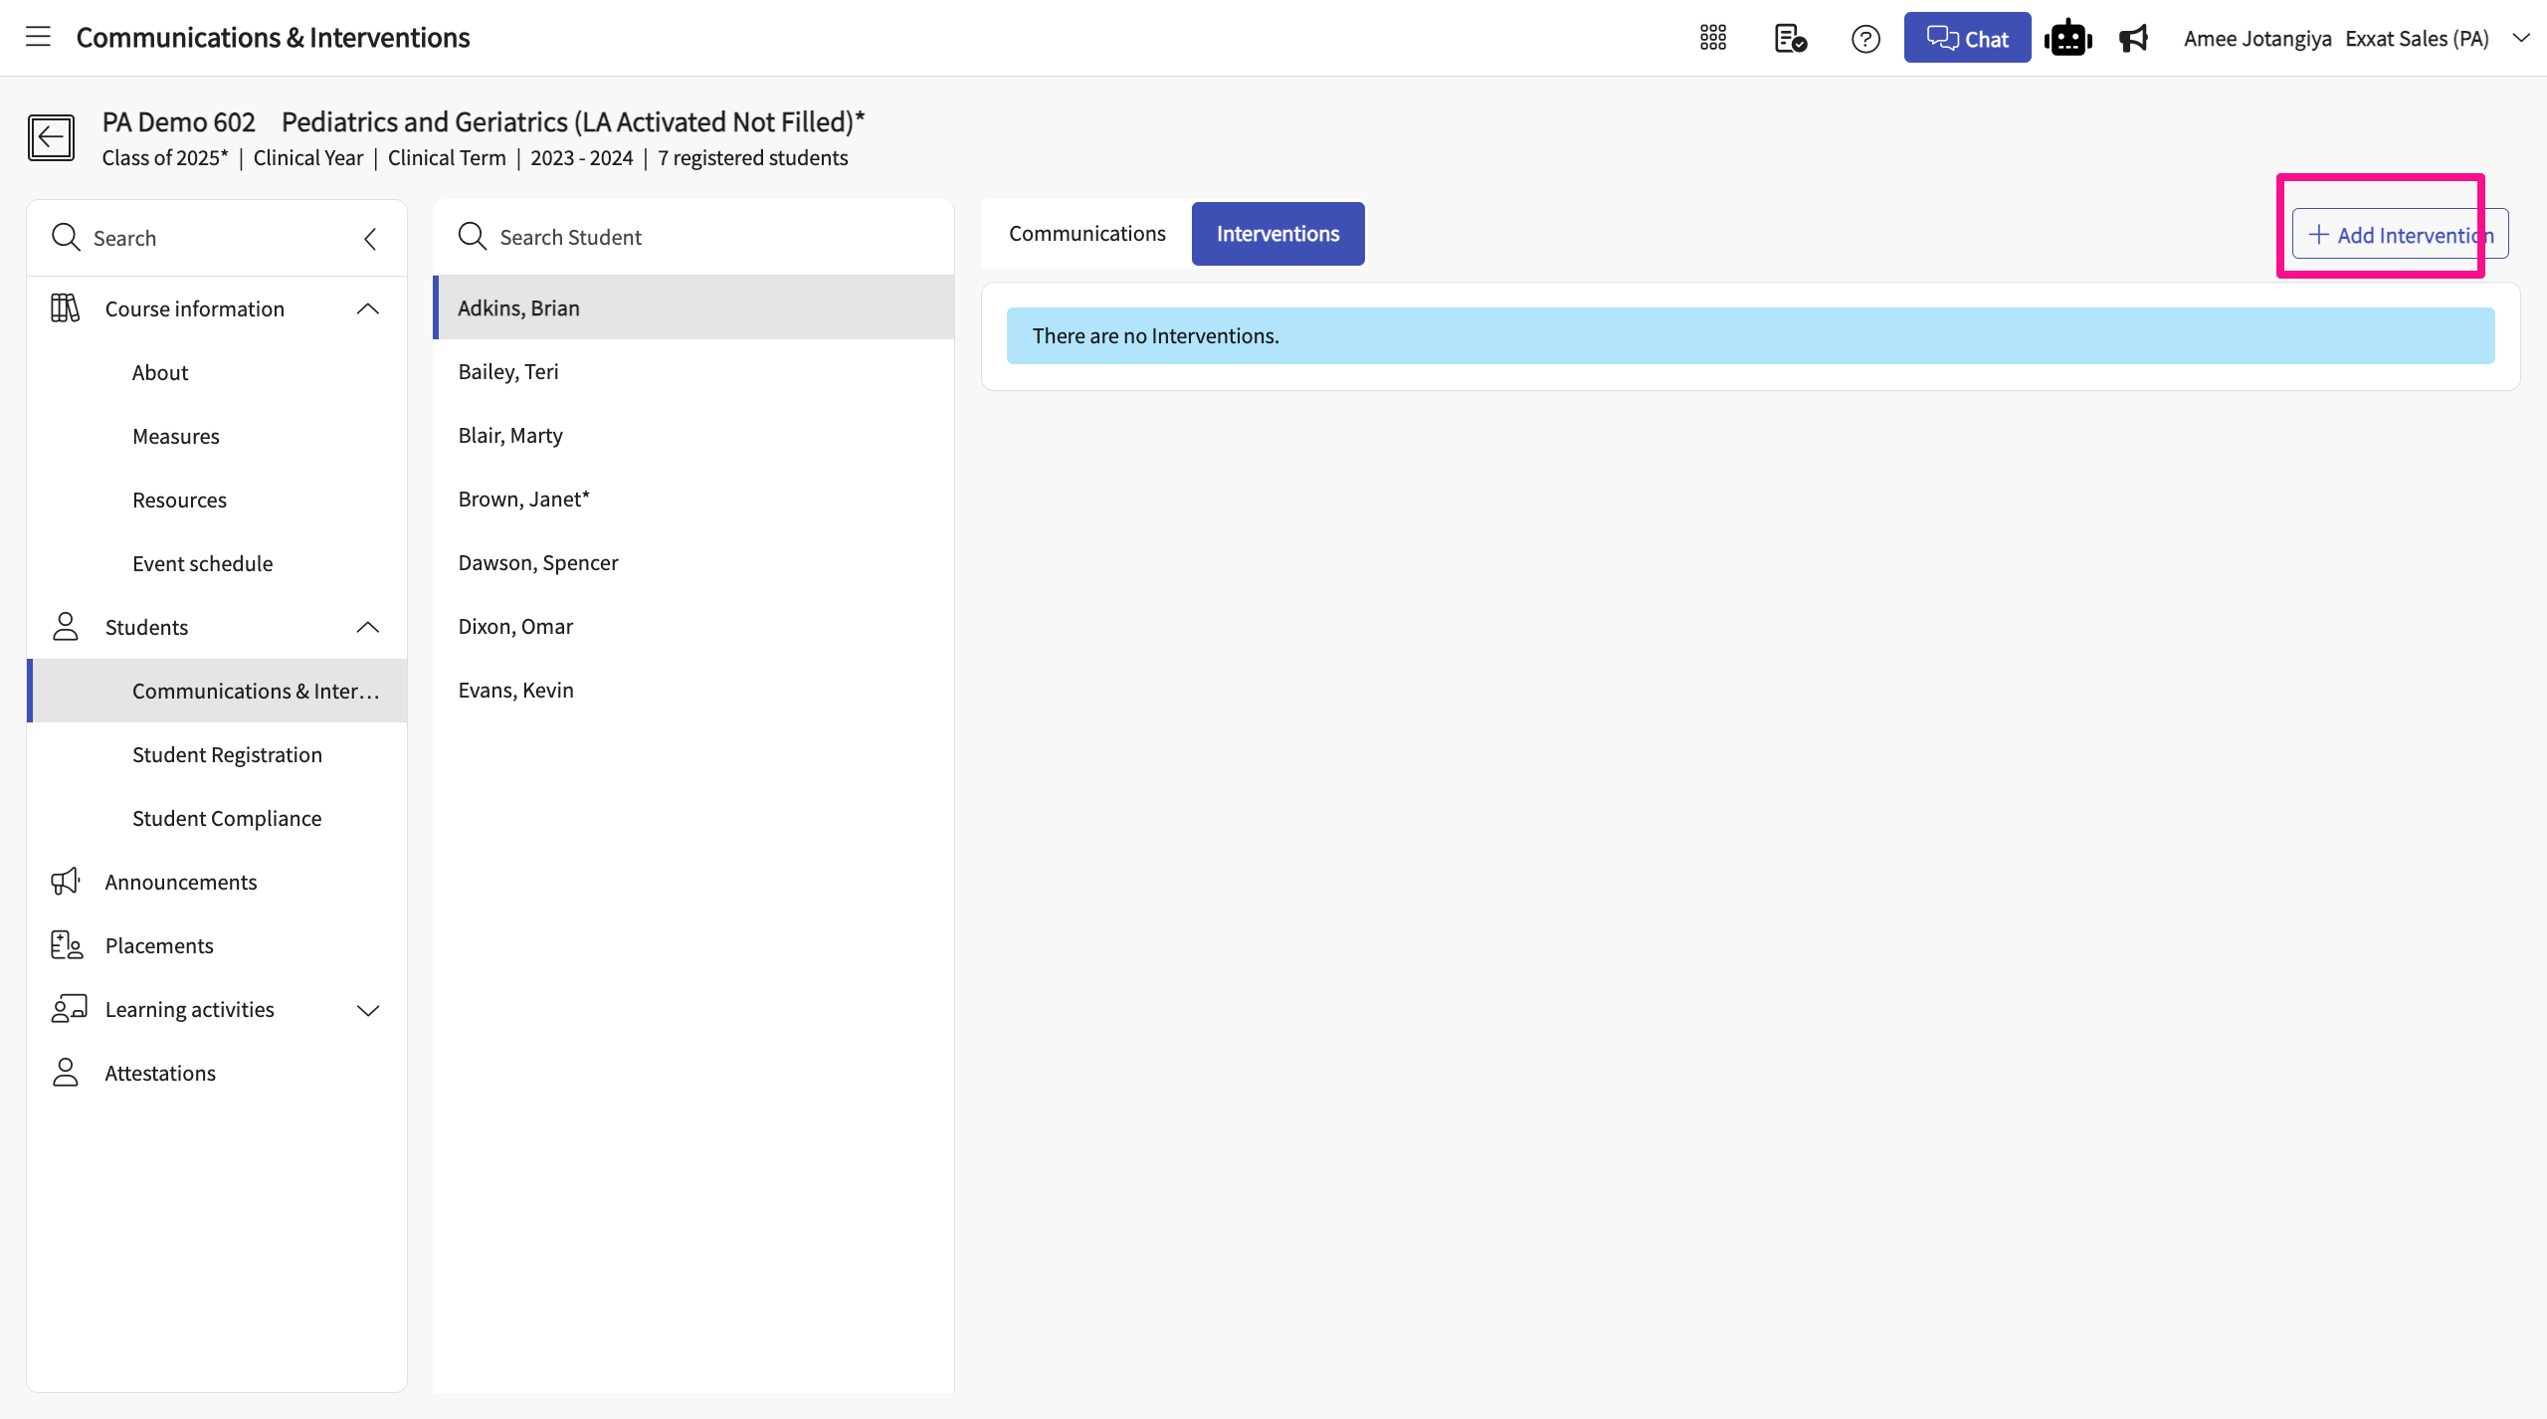Collapse the Course information section
2547x1419 pixels.
coord(367,308)
